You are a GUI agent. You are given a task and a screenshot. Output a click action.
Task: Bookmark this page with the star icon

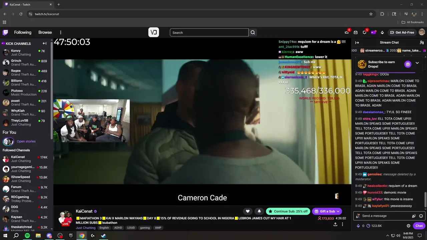point(371,14)
